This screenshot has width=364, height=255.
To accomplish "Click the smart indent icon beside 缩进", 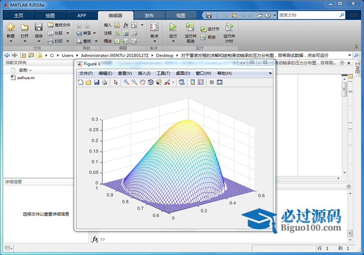I will coord(117,41).
